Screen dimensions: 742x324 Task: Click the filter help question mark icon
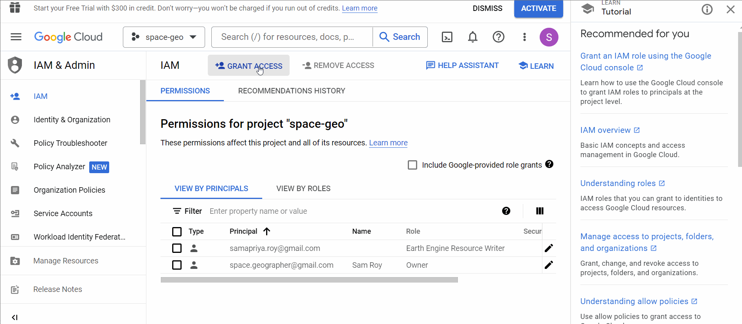(506, 211)
